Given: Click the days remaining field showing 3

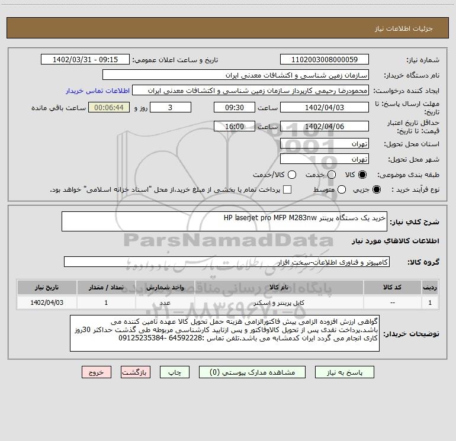Looking at the screenshot, I should coord(171,108).
